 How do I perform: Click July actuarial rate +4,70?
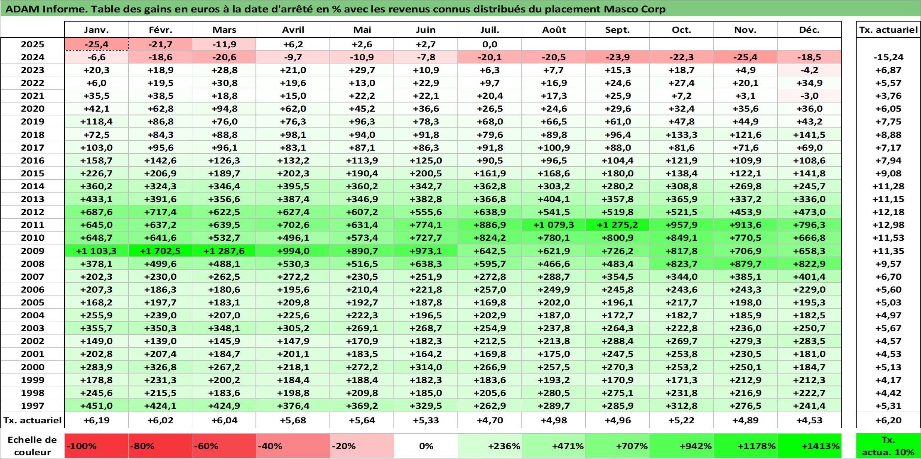(x=490, y=420)
